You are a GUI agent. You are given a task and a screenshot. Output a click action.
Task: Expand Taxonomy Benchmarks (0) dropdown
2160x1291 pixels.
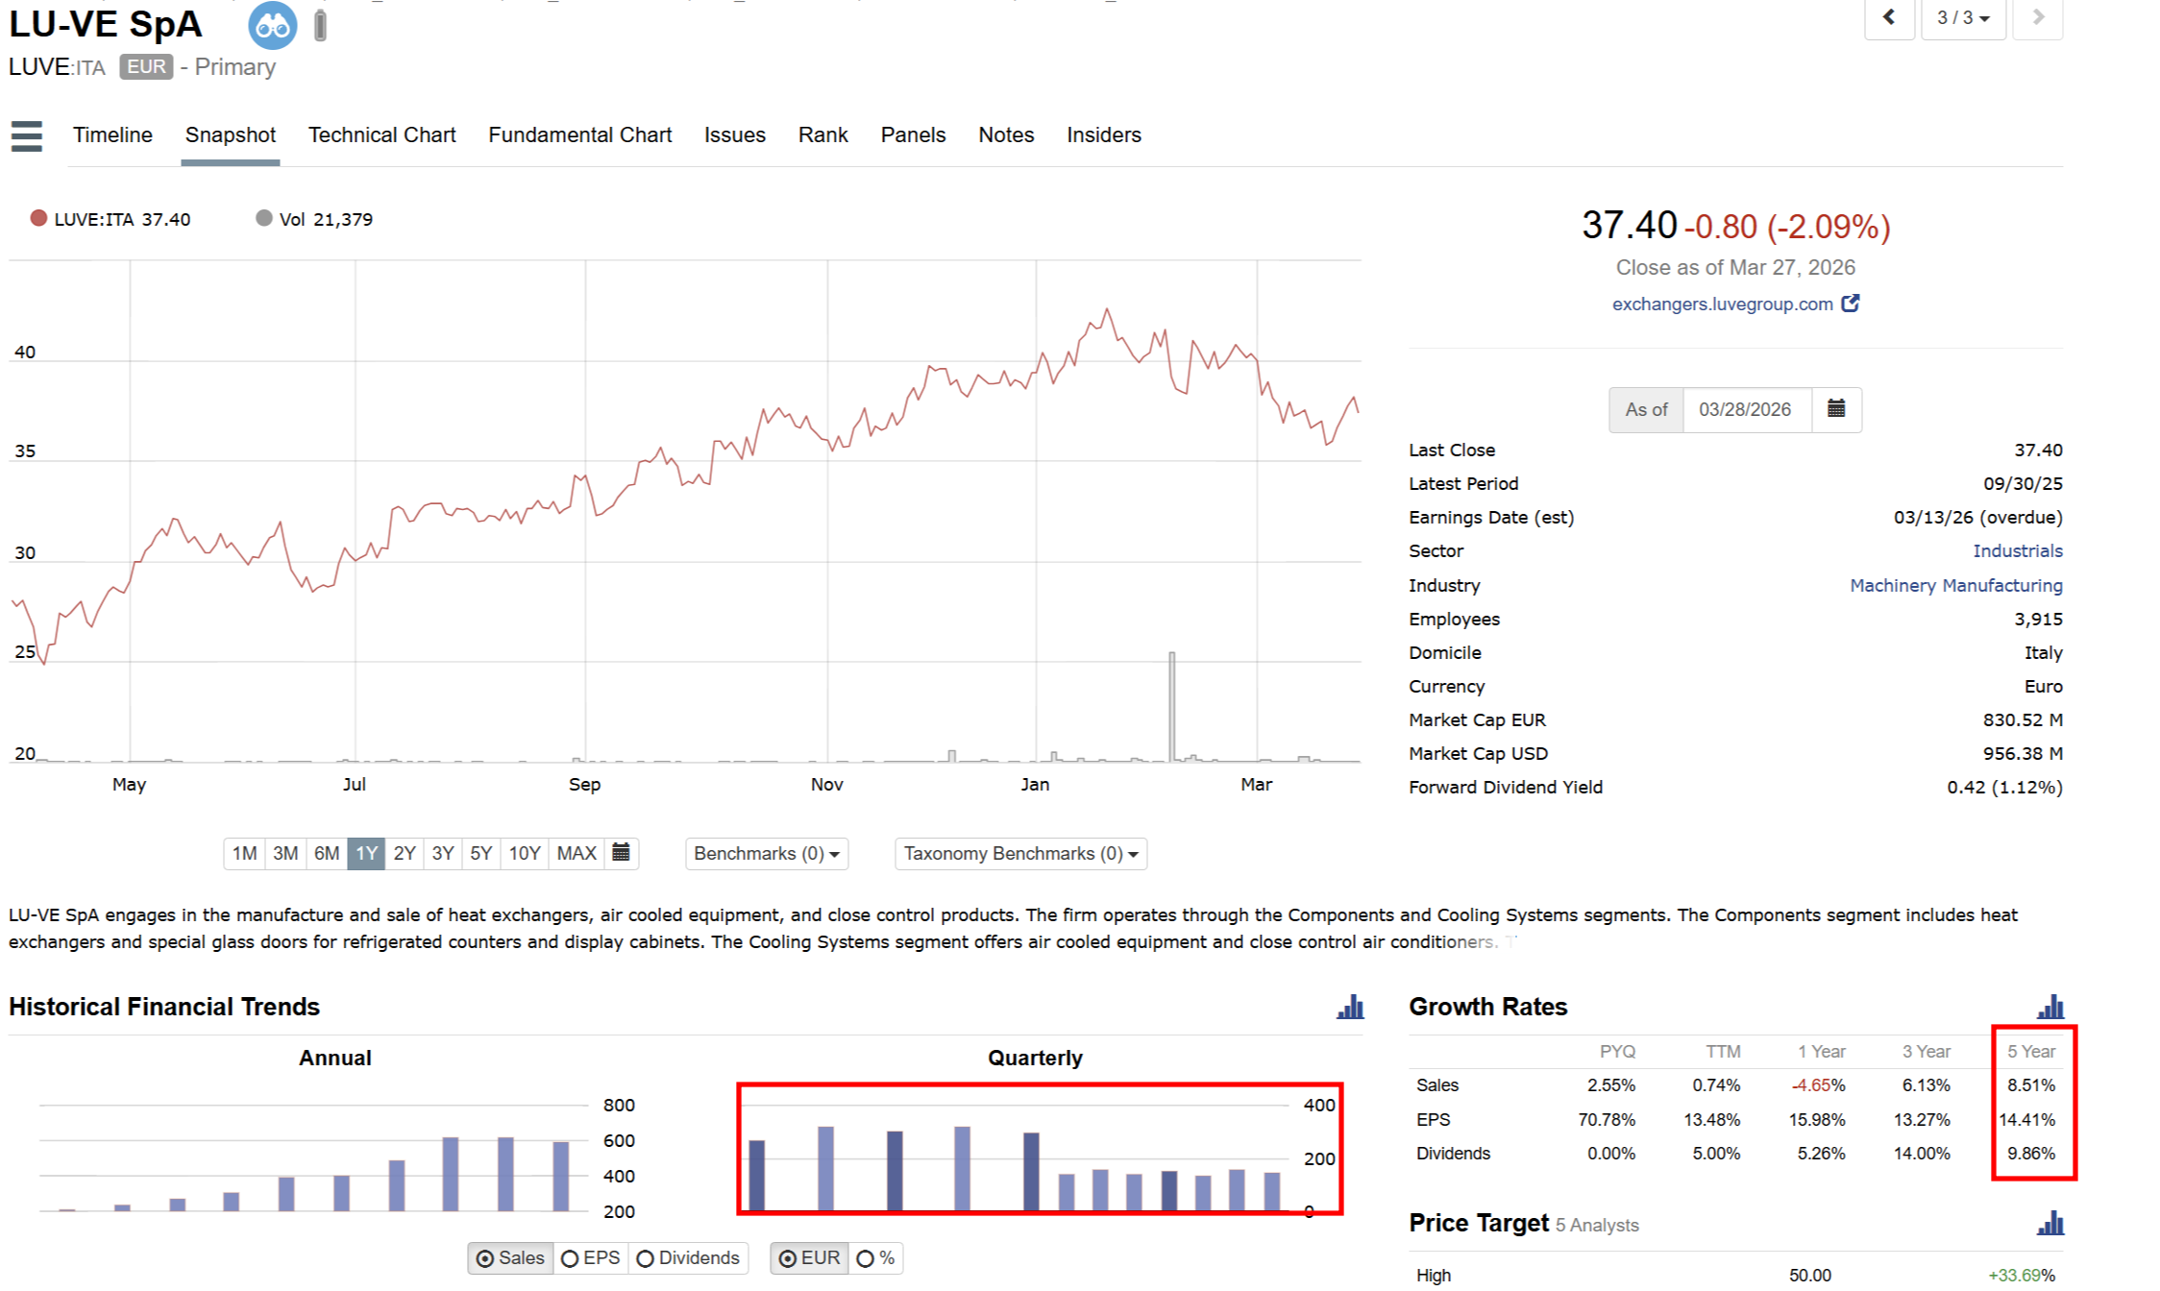click(1020, 854)
